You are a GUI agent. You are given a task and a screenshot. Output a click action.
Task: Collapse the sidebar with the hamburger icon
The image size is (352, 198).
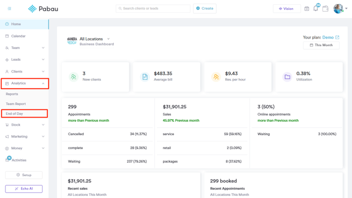click(x=9, y=9)
